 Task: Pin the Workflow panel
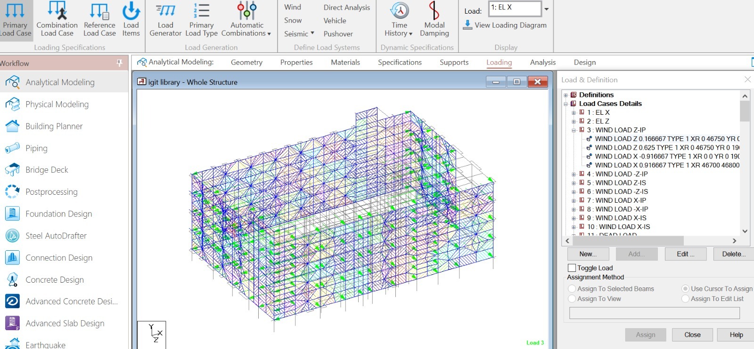(x=119, y=63)
